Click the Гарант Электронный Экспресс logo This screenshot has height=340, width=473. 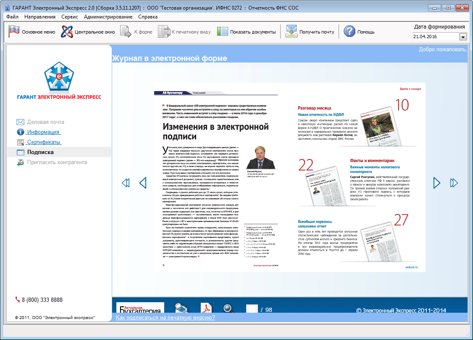[59, 81]
